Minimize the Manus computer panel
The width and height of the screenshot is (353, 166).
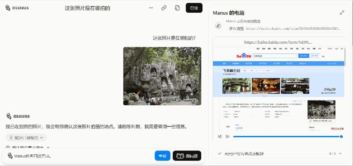coord(342,13)
